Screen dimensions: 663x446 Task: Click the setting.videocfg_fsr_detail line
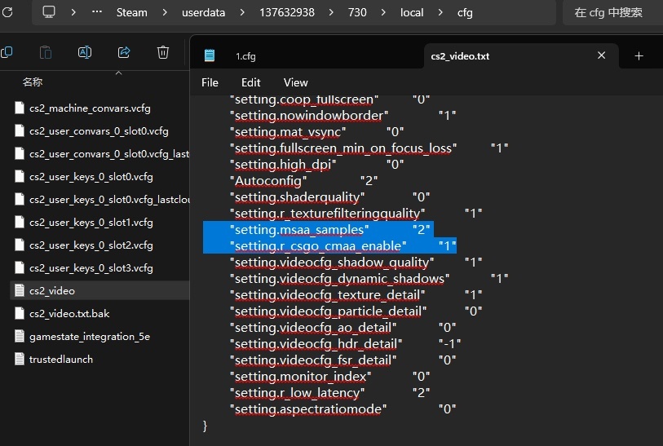343,360
